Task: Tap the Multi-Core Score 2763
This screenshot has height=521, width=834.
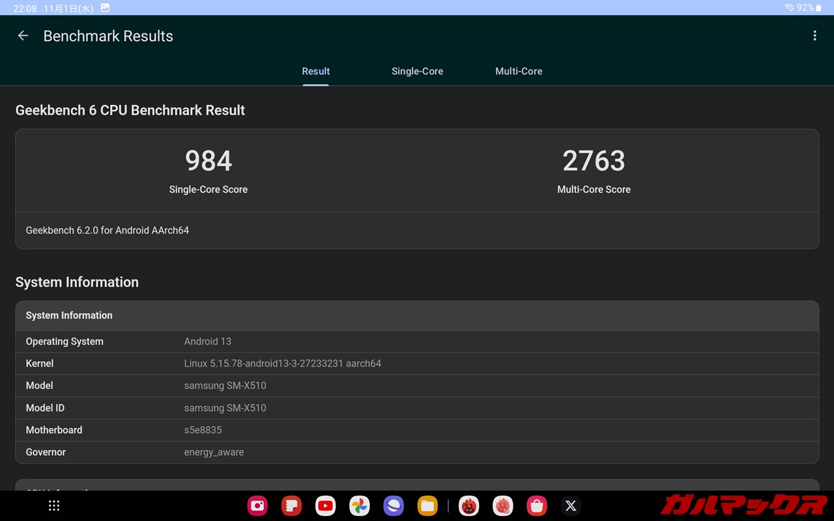Action: pyautogui.click(x=594, y=161)
